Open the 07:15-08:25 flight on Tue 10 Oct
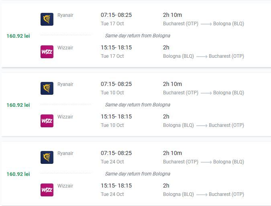This screenshot has height=206, width=271. click(116, 84)
